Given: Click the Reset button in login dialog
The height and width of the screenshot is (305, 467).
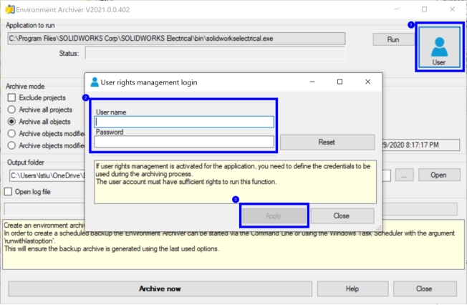Looking at the screenshot, I should (327, 142).
